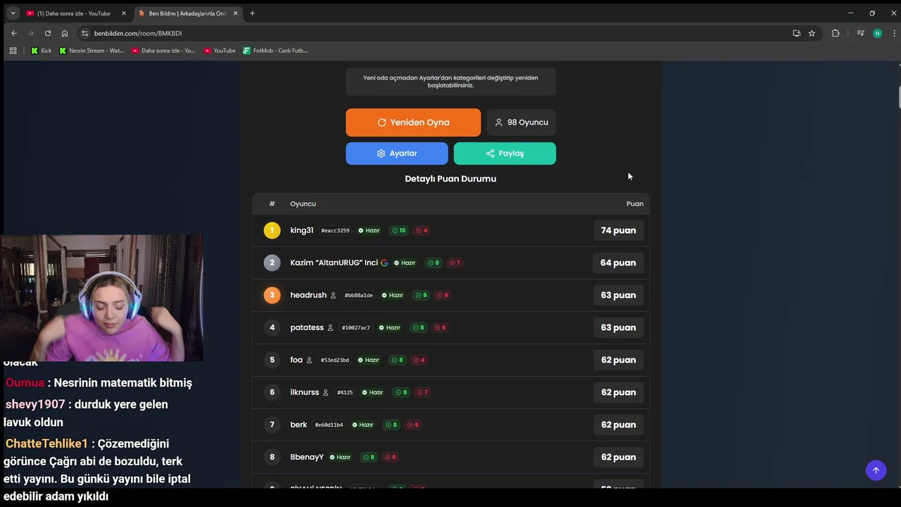
Task: Click the Hazır status badge for BbenayY
Action: [x=340, y=457]
